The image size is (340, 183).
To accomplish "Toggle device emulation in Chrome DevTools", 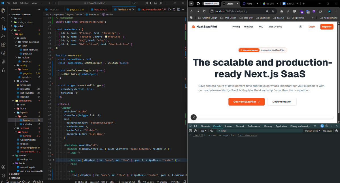I will 195,126.
